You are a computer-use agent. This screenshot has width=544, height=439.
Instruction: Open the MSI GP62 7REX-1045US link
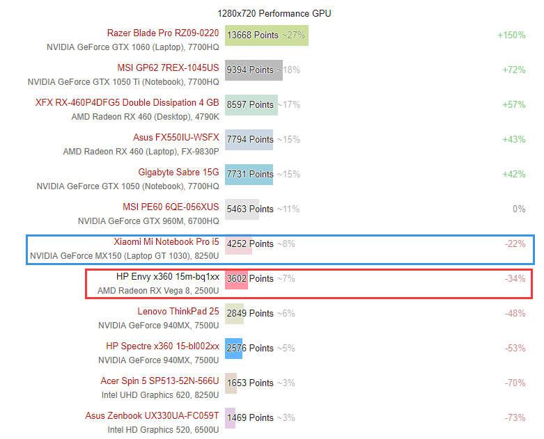(x=168, y=67)
